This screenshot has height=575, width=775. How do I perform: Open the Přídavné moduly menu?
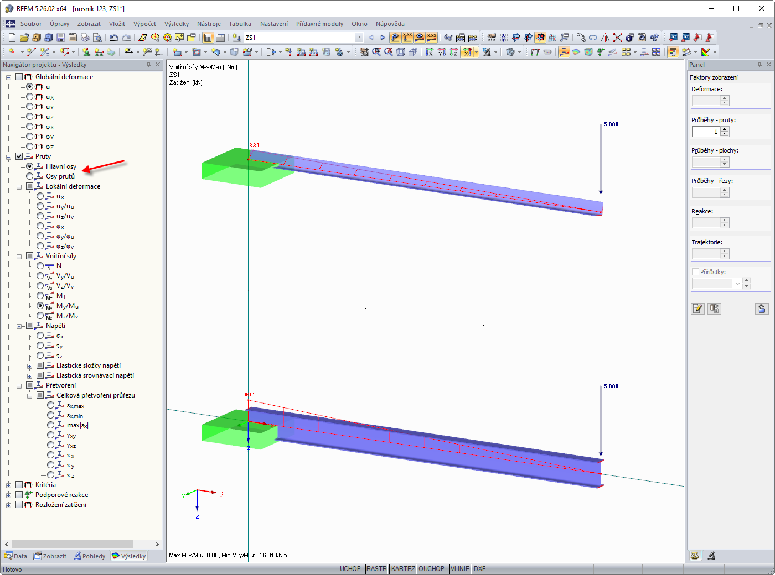[319, 24]
